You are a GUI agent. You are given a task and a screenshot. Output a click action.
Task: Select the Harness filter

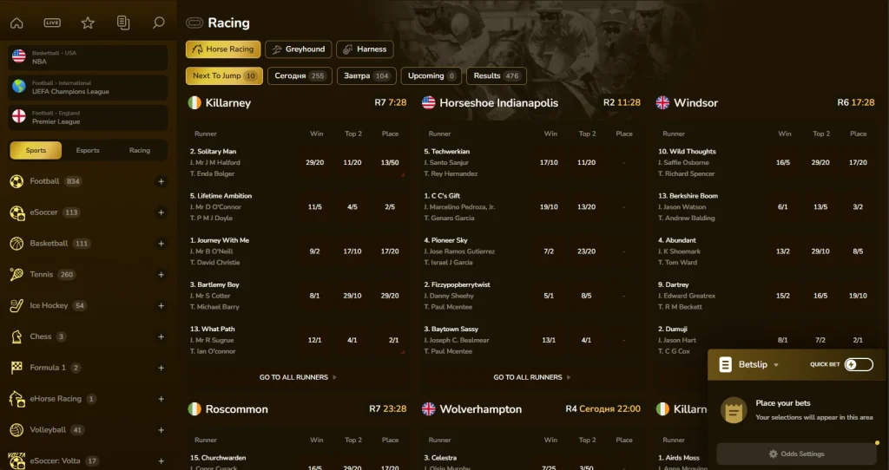point(365,49)
